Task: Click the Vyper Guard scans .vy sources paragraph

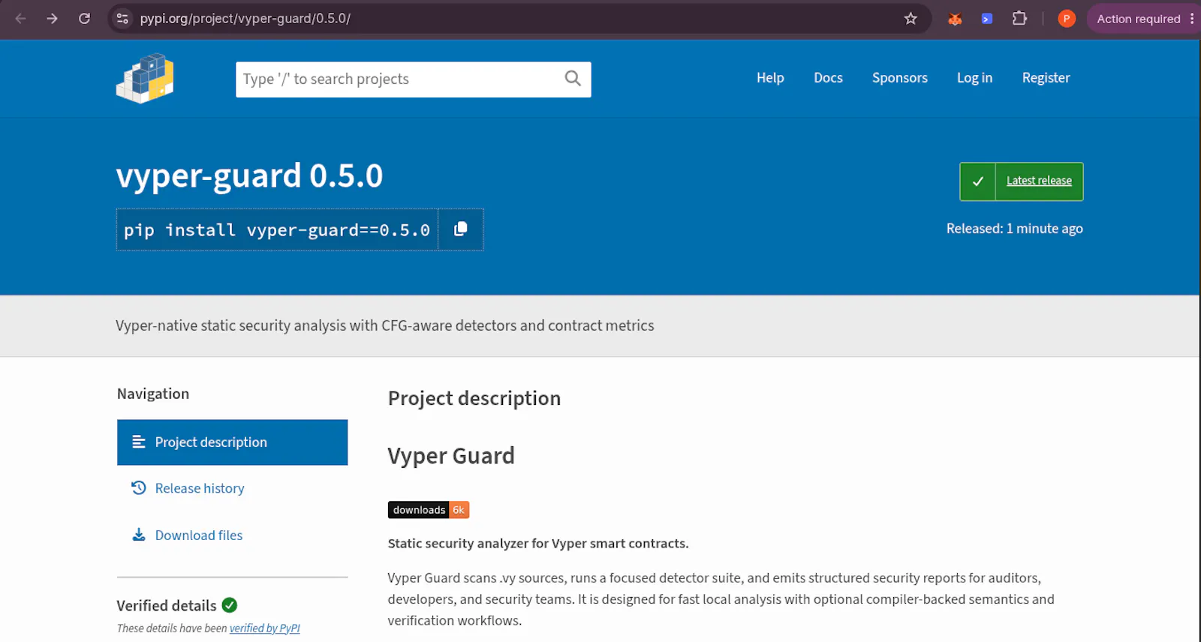Action: tap(721, 599)
